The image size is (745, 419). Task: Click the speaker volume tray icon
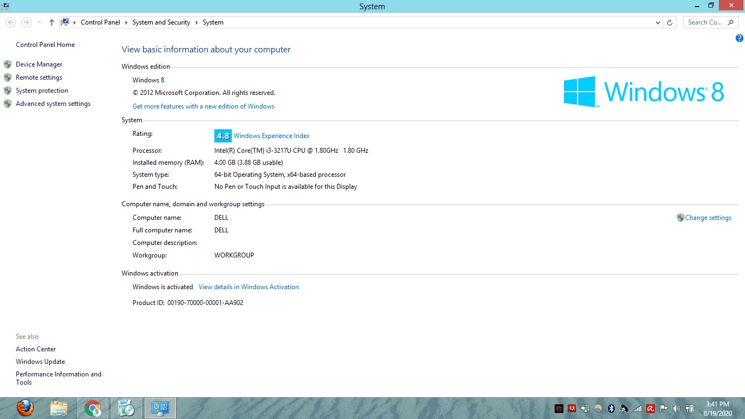coord(677,409)
